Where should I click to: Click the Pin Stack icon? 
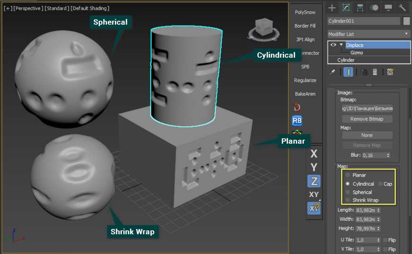(332, 72)
